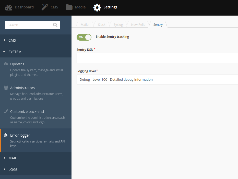Click the Sentry DSN field label

click(85, 50)
